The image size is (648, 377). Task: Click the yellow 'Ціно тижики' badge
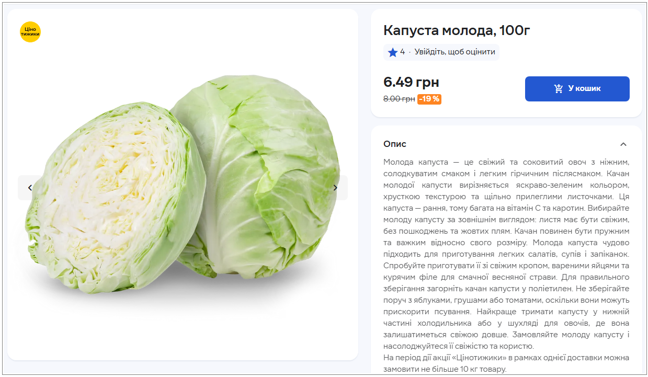point(30,32)
